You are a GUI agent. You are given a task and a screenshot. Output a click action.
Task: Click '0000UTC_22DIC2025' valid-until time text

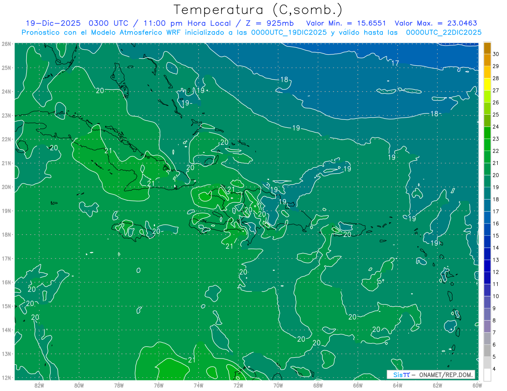tap(443, 32)
